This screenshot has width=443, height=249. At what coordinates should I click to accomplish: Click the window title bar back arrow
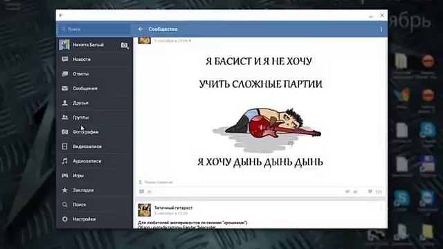pyautogui.click(x=61, y=15)
